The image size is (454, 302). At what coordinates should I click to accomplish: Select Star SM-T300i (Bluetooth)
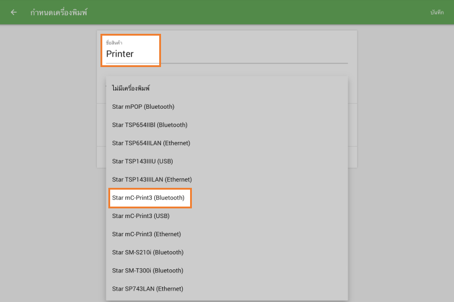(227, 271)
